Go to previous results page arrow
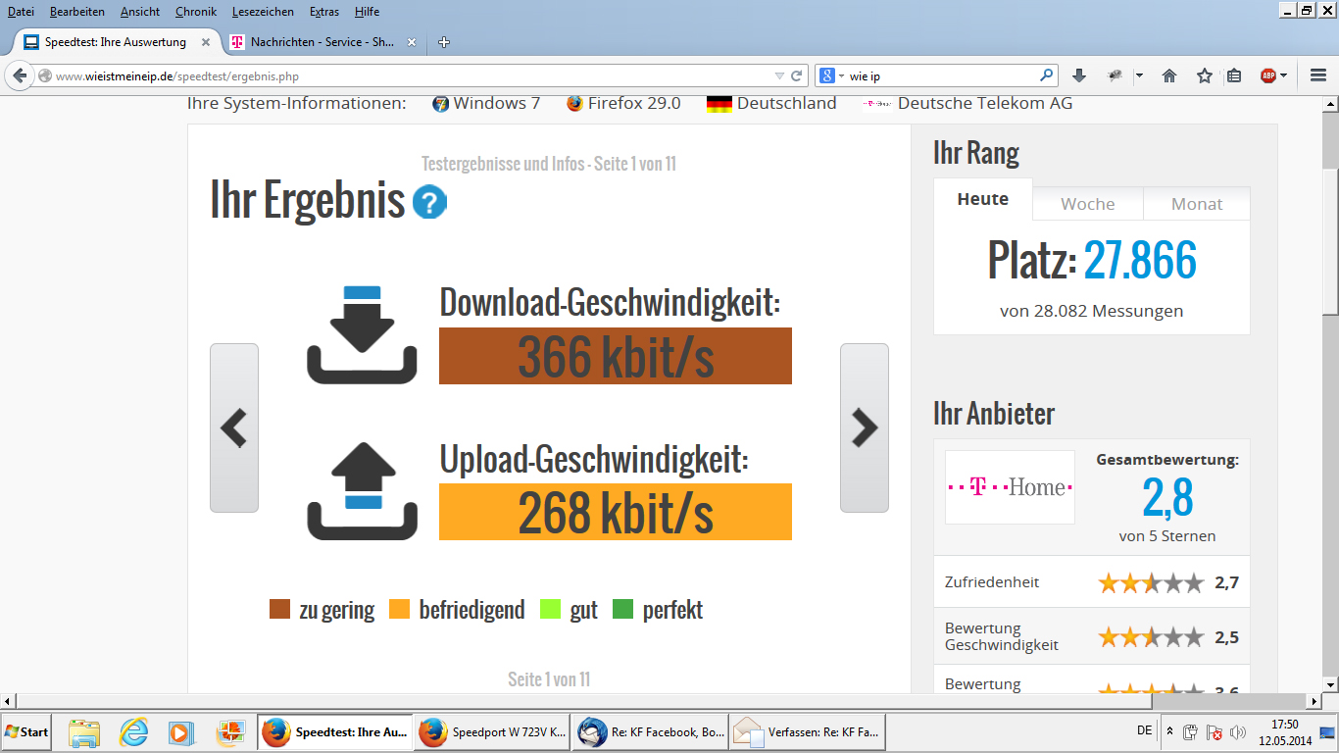 234,427
